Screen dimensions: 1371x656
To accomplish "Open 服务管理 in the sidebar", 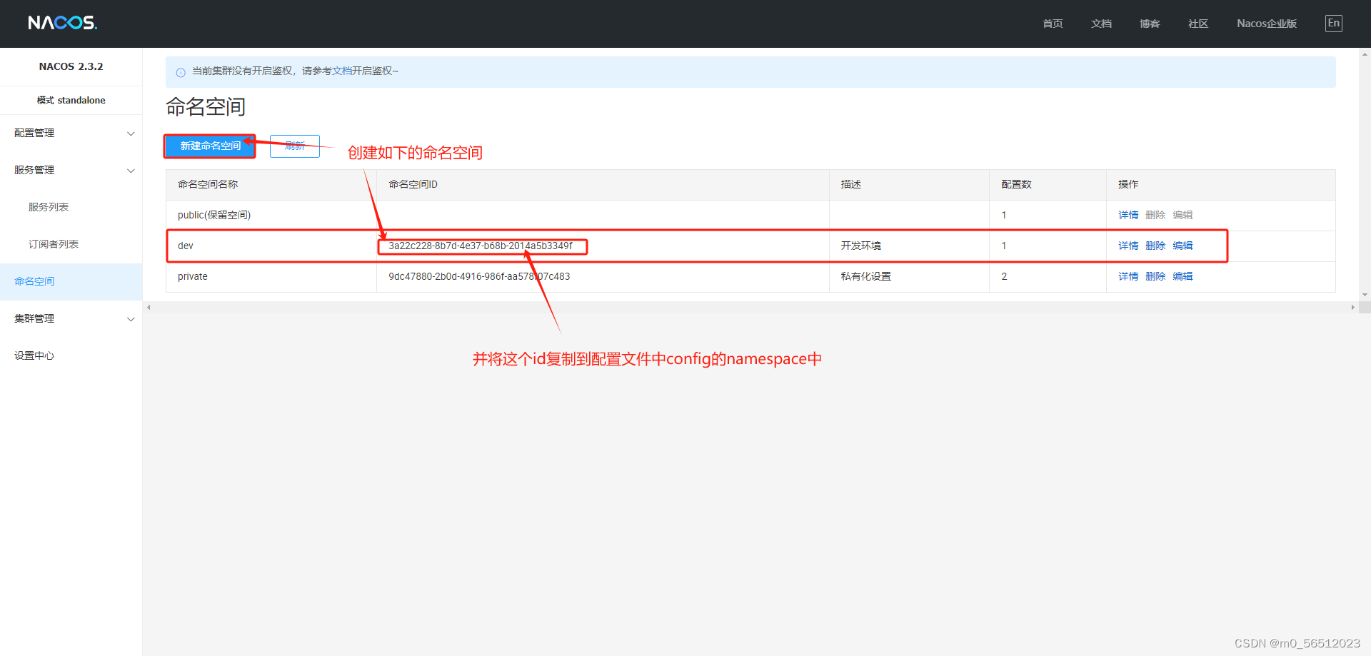I will pyautogui.click(x=34, y=170).
